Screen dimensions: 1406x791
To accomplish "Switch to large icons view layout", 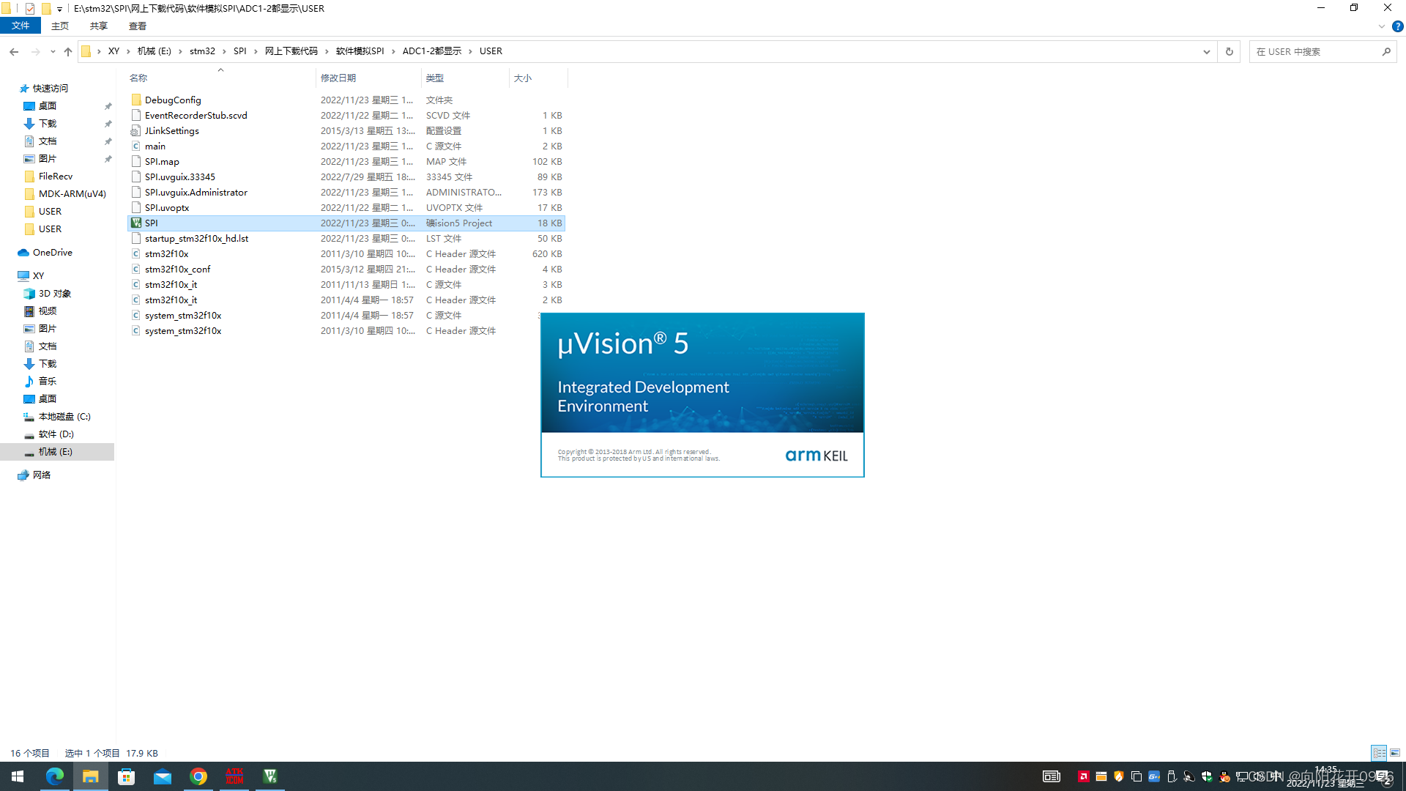I will [1395, 753].
